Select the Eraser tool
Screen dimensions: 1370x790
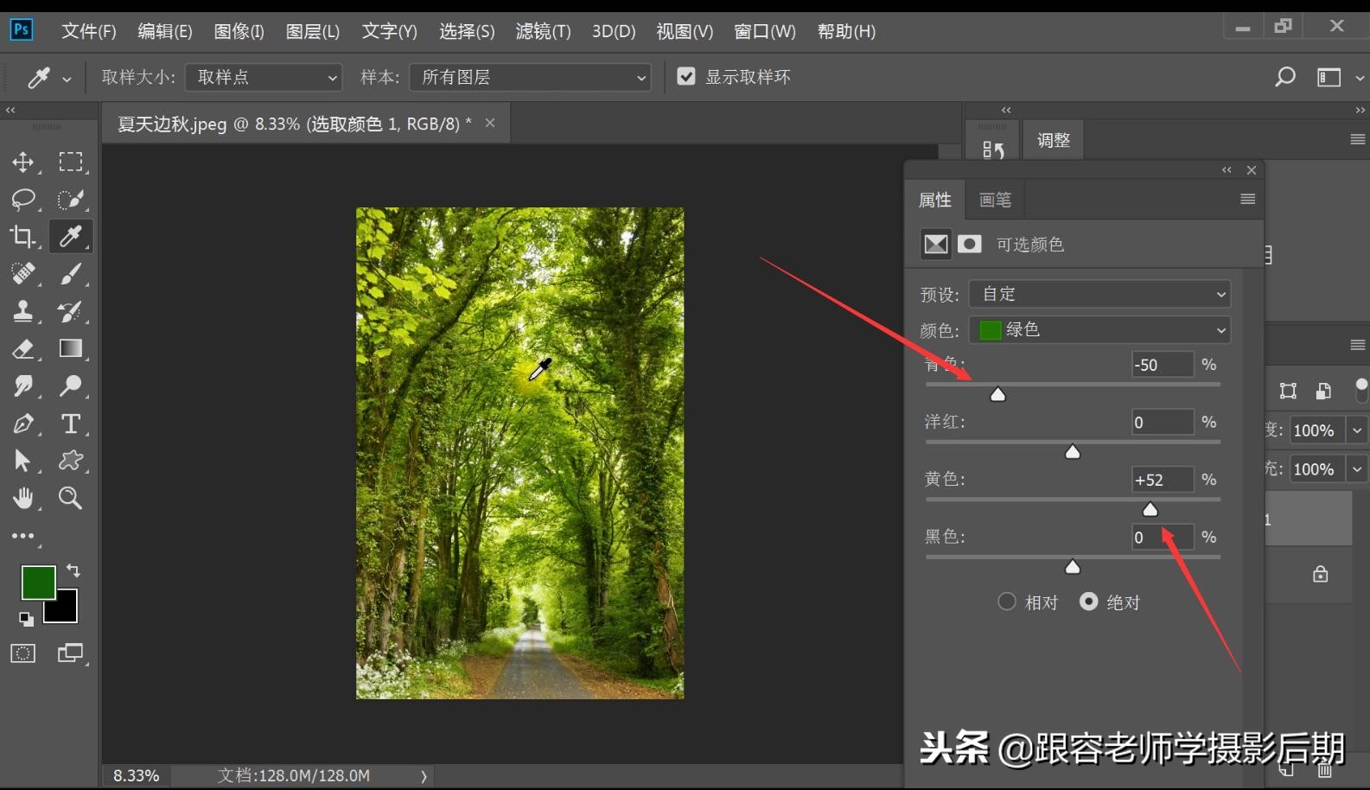(x=23, y=349)
